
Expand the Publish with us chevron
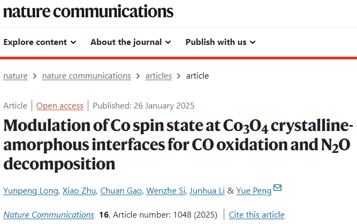(253, 42)
